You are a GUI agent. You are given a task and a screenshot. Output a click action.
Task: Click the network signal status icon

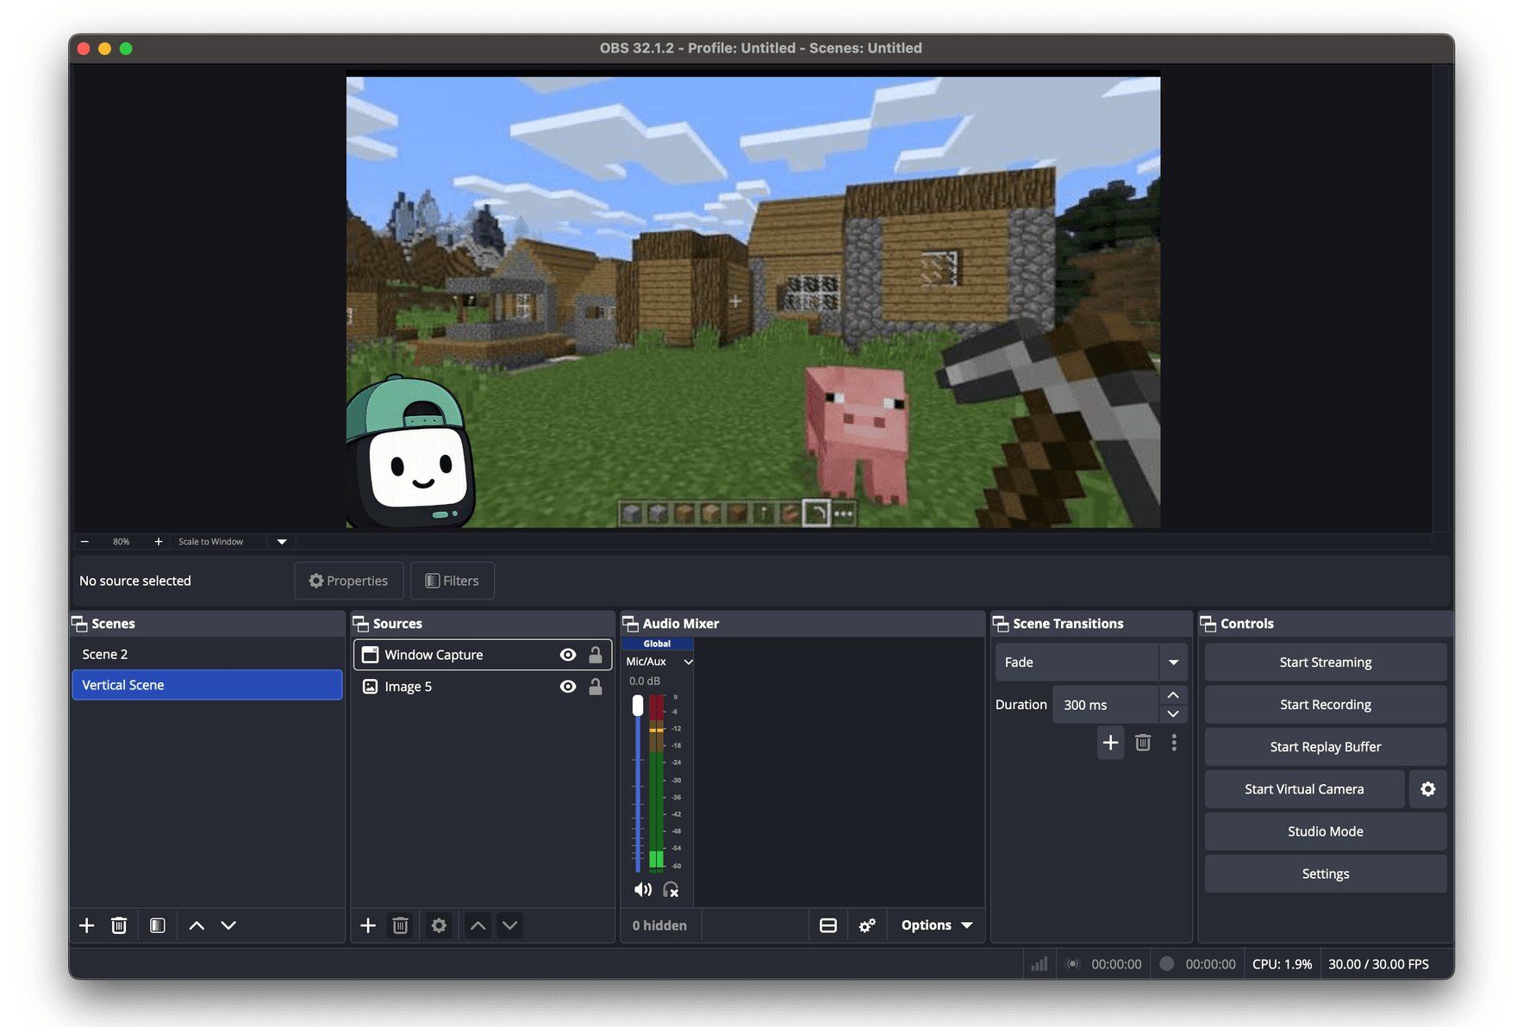1039,964
